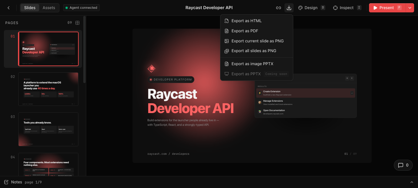Click the HTML file icon in the export menu
This screenshot has width=418, height=188.
click(227, 21)
